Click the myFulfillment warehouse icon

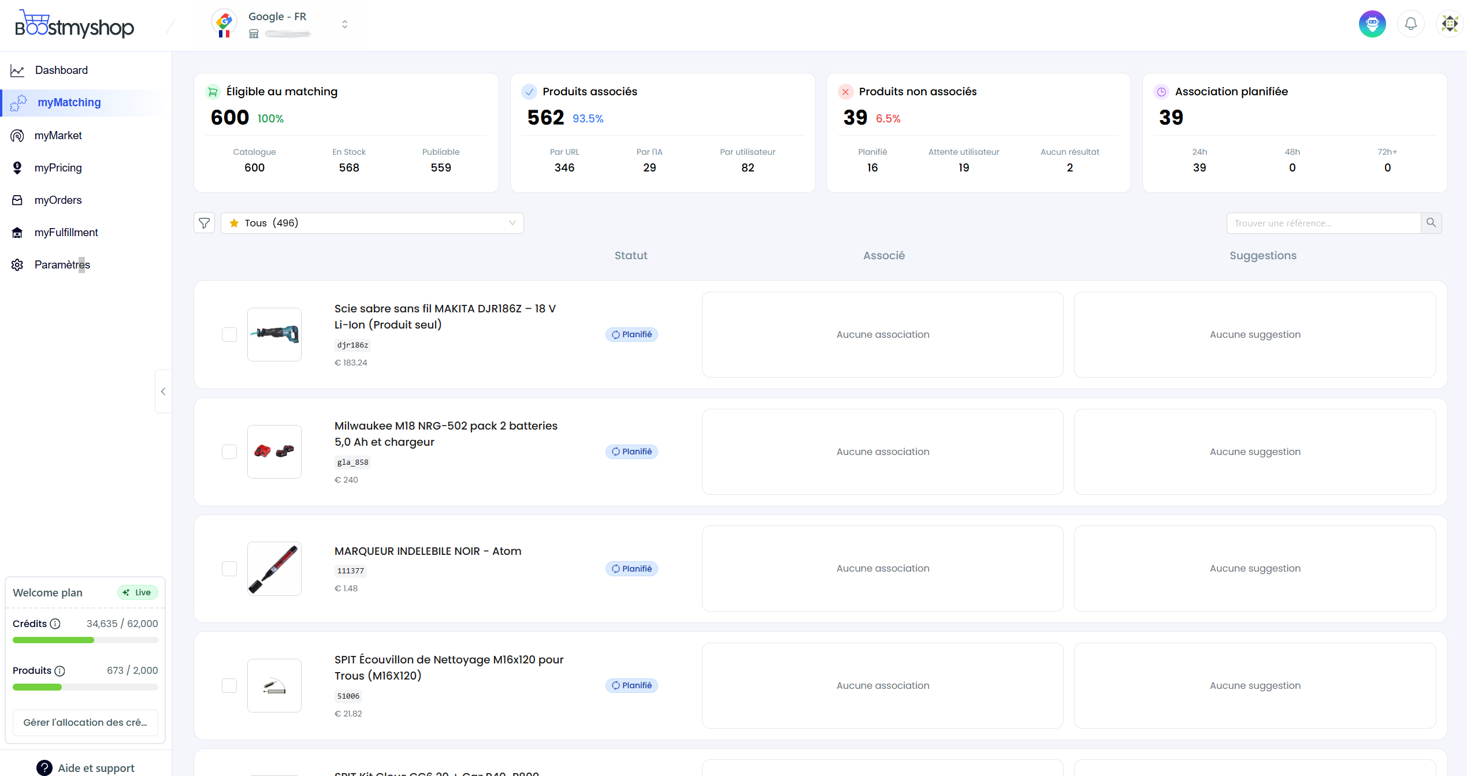pyautogui.click(x=17, y=233)
